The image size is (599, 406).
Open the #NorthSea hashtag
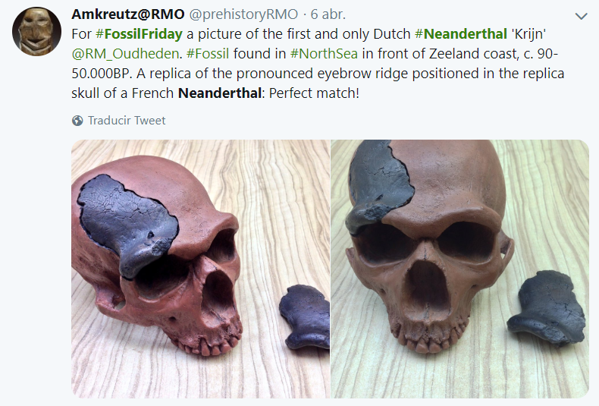(324, 54)
